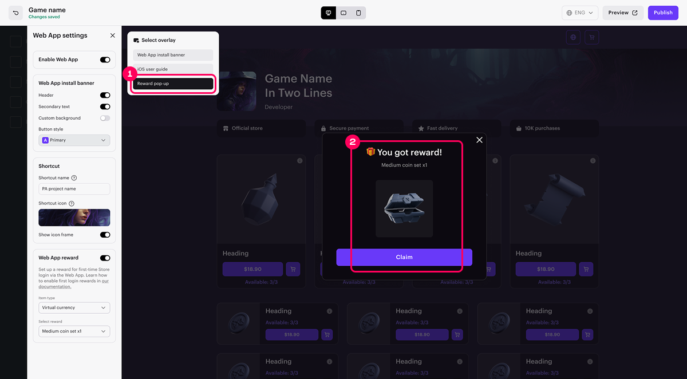This screenshot has width=687, height=379.
Task: Switch to tablet preview mode icon
Action: click(343, 13)
